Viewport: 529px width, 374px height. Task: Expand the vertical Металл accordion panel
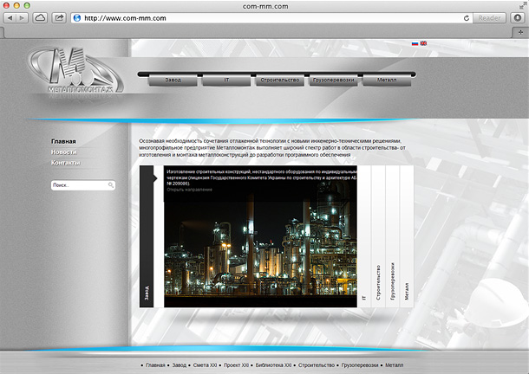pos(407,236)
